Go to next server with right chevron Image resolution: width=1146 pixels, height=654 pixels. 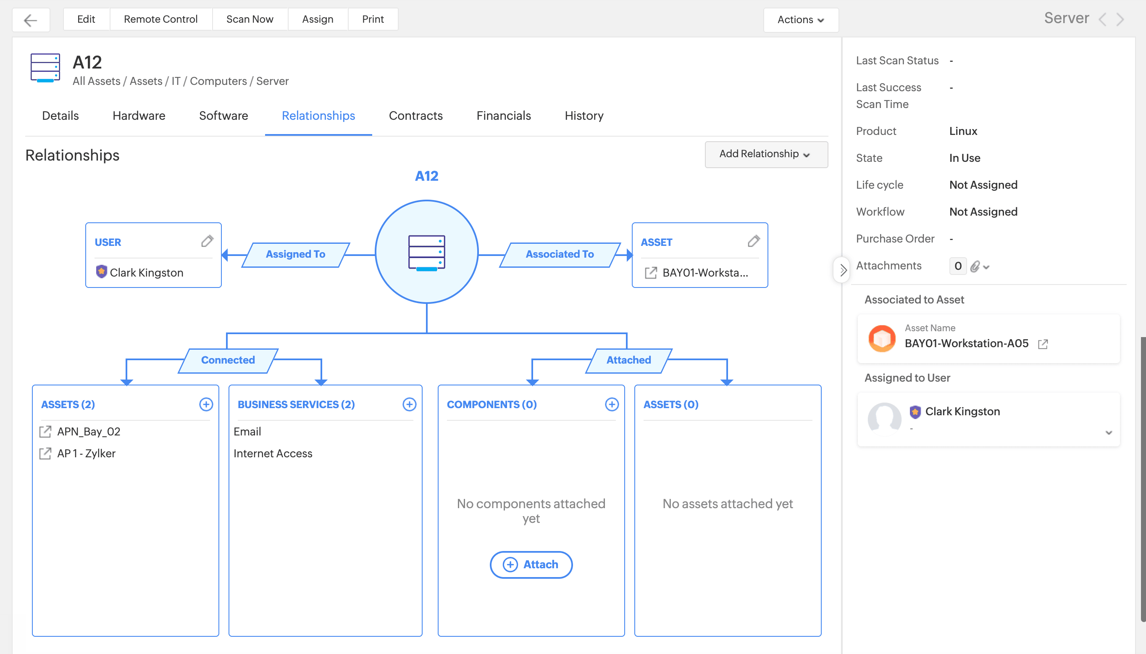point(1120,19)
